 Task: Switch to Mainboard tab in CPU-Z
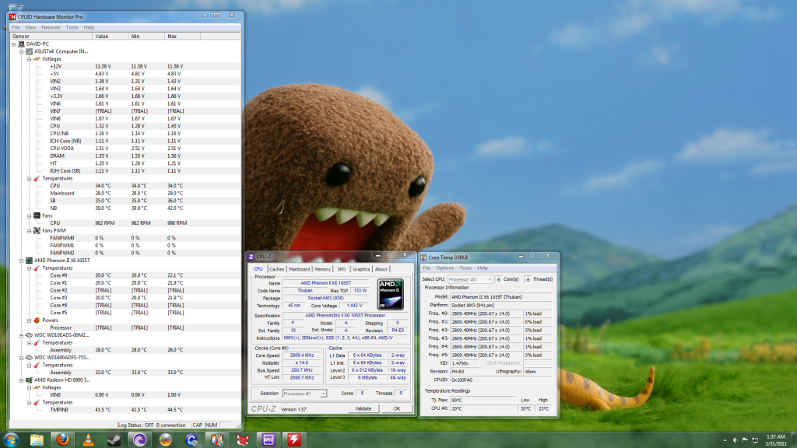[x=299, y=269]
